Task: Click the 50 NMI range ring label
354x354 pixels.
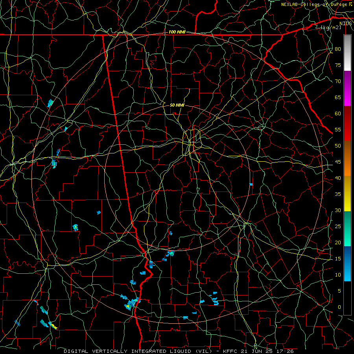Action: coord(177,105)
